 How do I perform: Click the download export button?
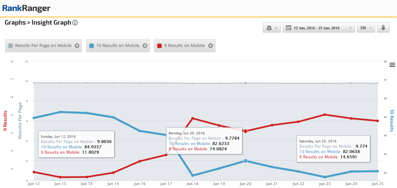(x=383, y=28)
